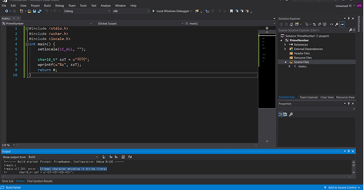364x190 pixels.
Task: Click Go to Next Message in Output
Action: [116, 157]
